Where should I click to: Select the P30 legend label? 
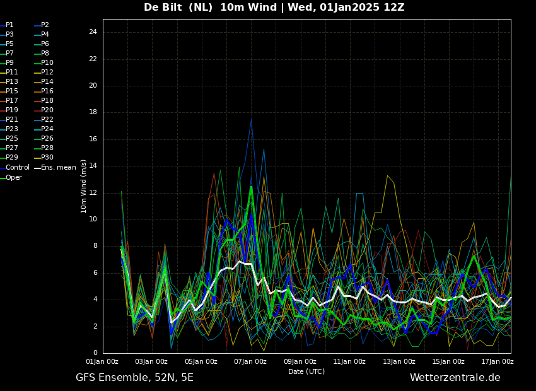coord(47,158)
